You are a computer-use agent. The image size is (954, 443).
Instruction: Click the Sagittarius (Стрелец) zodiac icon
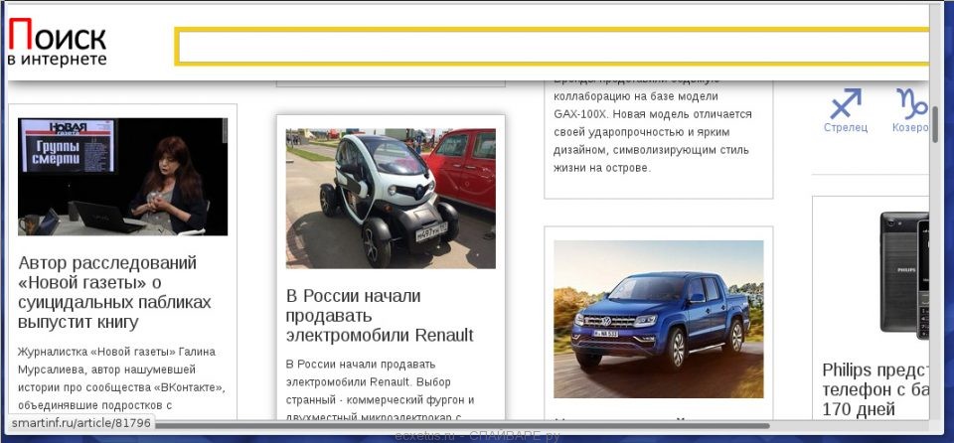point(846,103)
